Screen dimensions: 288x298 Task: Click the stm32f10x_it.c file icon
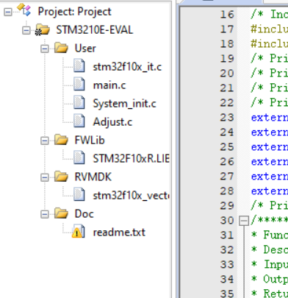pyautogui.click(x=79, y=66)
